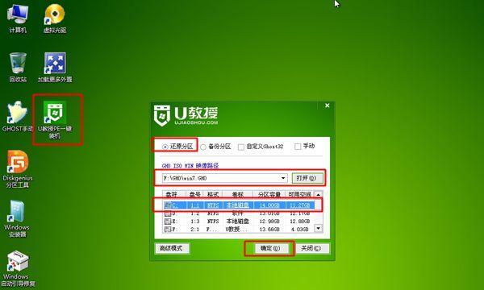Screen dimensions: 484x290
Task: Click the U教授 shield logo in dialog
Action: (x=162, y=115)
